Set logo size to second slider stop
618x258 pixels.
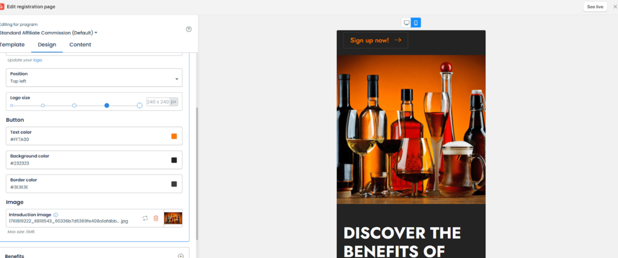point(43,105)
